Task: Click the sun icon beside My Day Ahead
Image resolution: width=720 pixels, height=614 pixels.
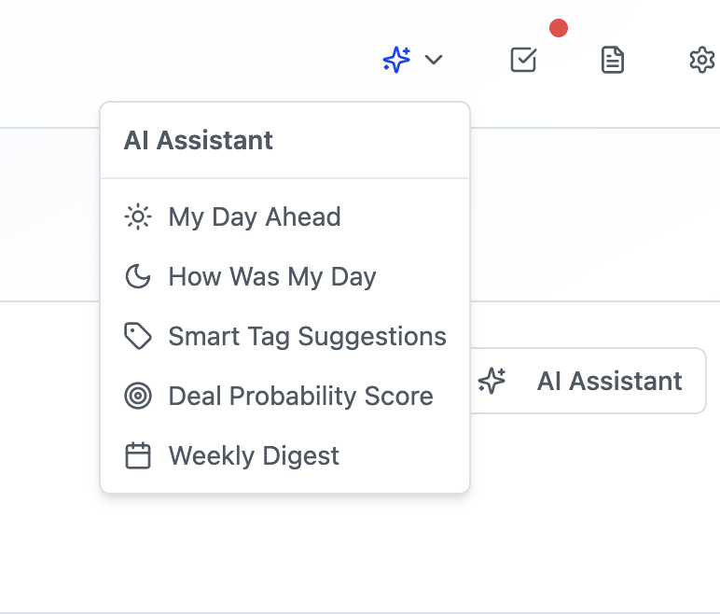Action: point(138,217)
